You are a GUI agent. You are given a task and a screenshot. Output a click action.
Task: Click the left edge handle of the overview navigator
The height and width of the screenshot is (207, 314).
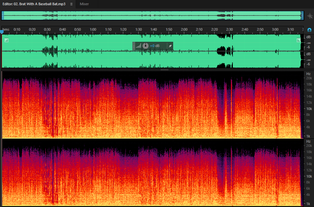(x=3, y=15)
